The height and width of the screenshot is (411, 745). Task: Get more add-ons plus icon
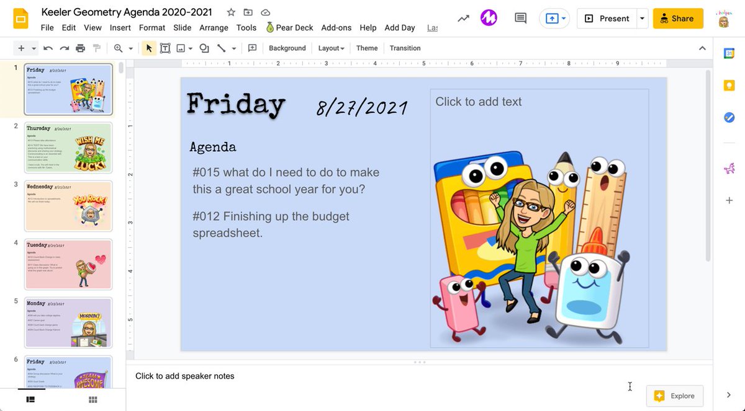coord(729,200)
